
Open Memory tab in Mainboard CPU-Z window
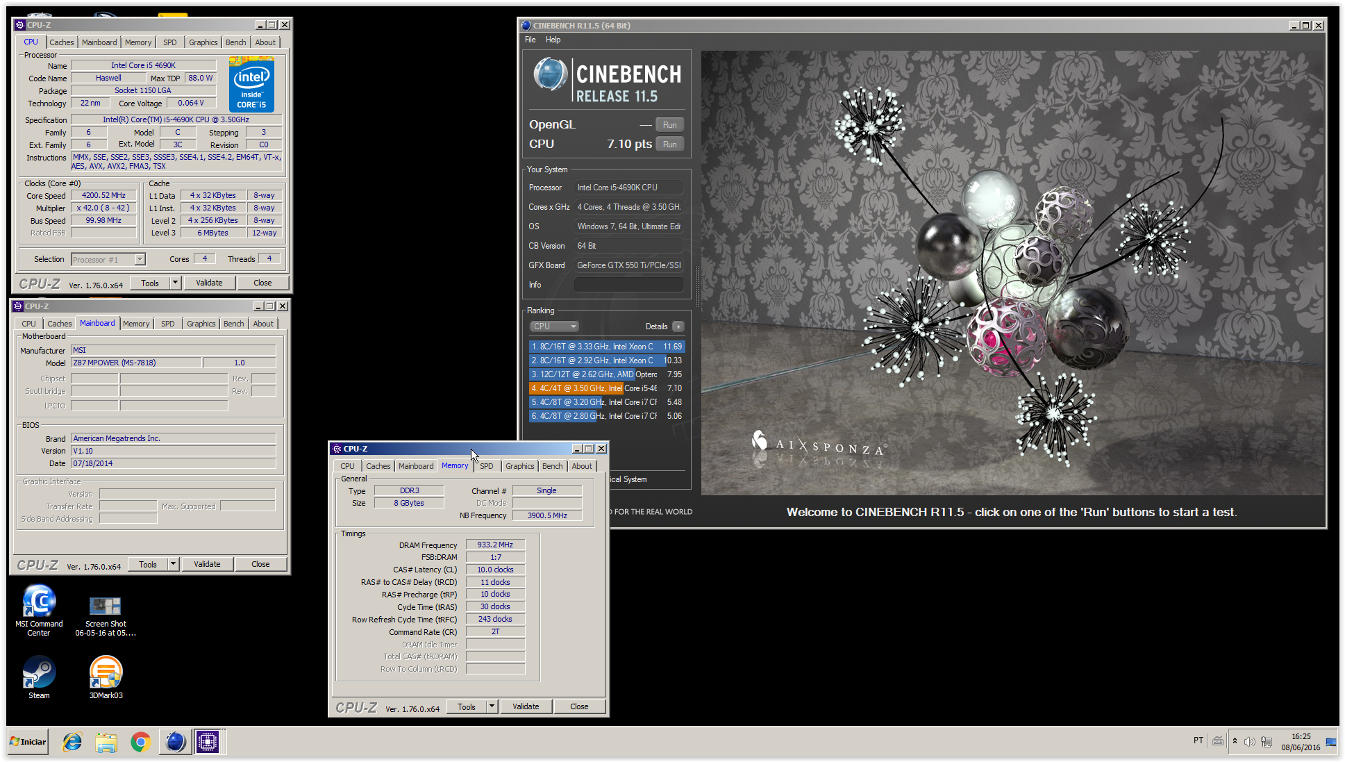pos(136,324)
